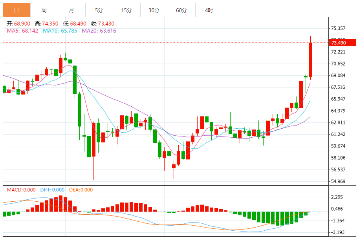Click the 54.969 price axis label

338,181
